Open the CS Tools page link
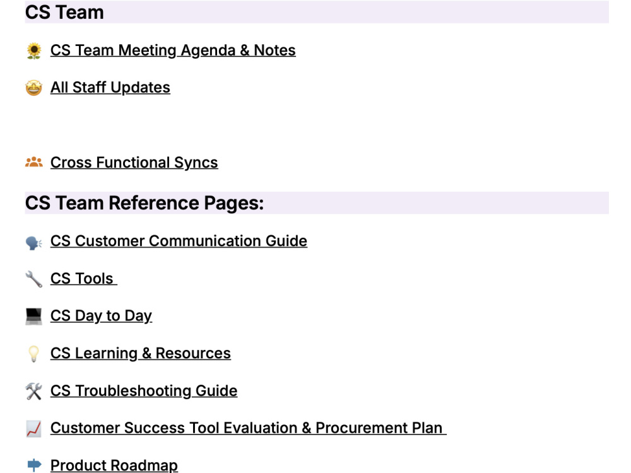The image size is (631, 473). pyautogui.click(x=84, y=279)
